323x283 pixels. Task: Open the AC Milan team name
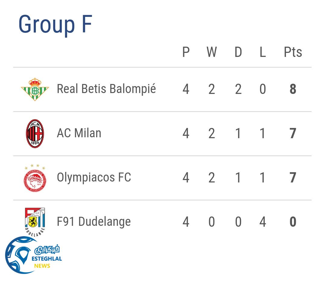[x=79, y=133]
